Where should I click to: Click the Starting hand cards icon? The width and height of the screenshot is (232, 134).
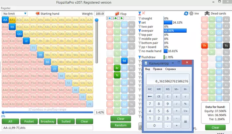click(37, 14)
